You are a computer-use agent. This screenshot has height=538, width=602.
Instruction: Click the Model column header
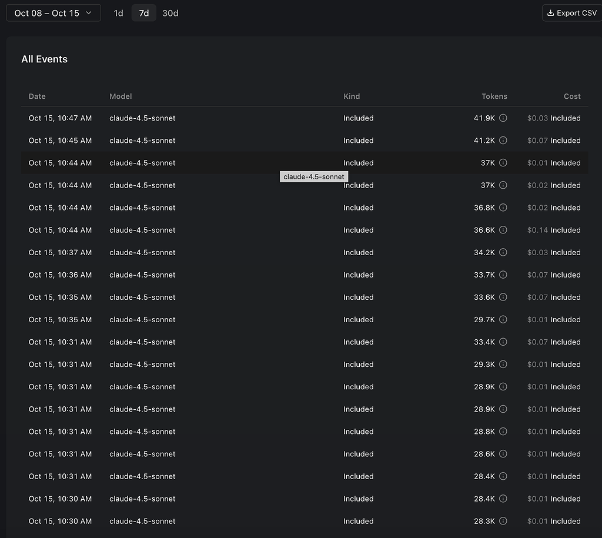tap(121, 96)
